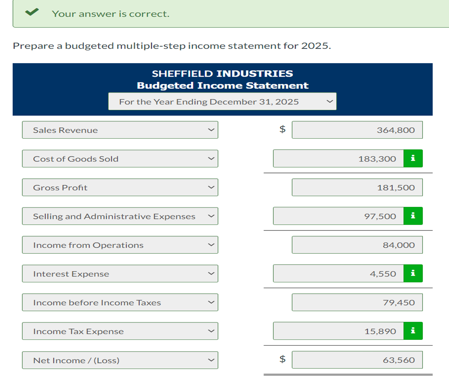This screenshot has height=388, width=449.
Task: Expand the Interest Expense dropdown
Action: pos(120,274)
